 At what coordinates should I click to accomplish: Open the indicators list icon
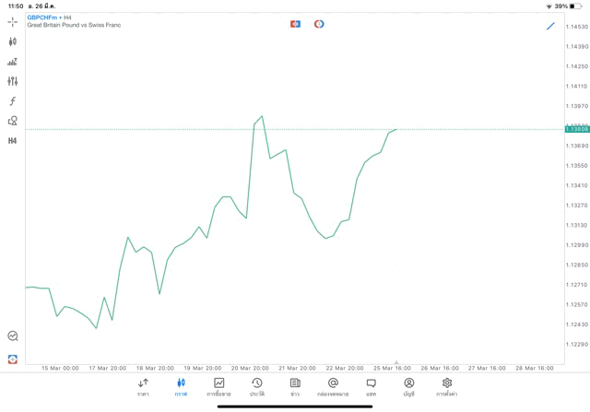[x=12, y=62]
